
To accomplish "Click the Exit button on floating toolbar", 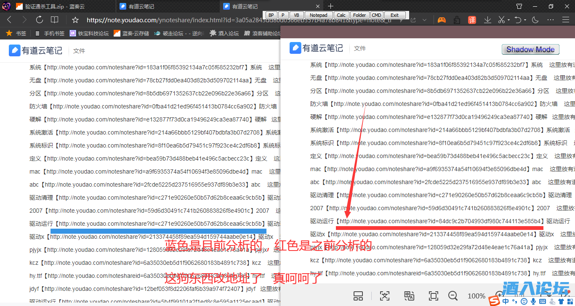I will [394, 15].
